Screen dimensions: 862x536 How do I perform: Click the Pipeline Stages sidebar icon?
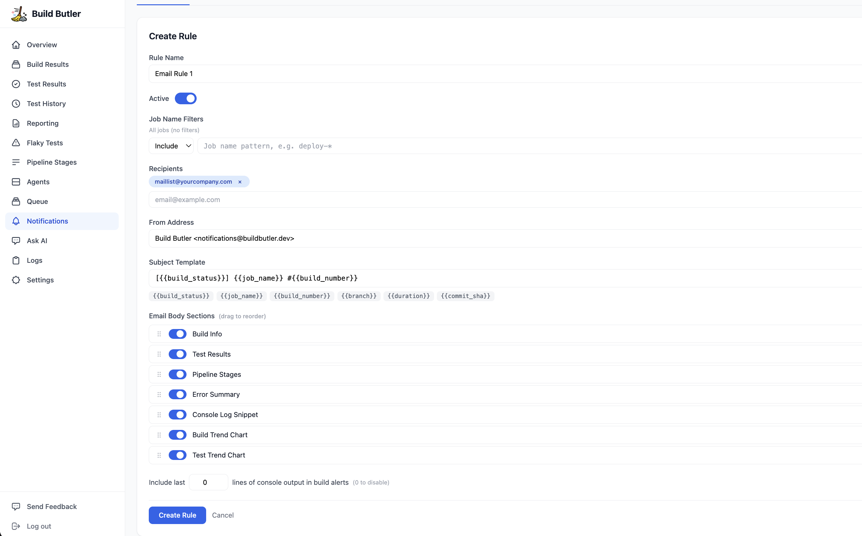coord(16,162)
